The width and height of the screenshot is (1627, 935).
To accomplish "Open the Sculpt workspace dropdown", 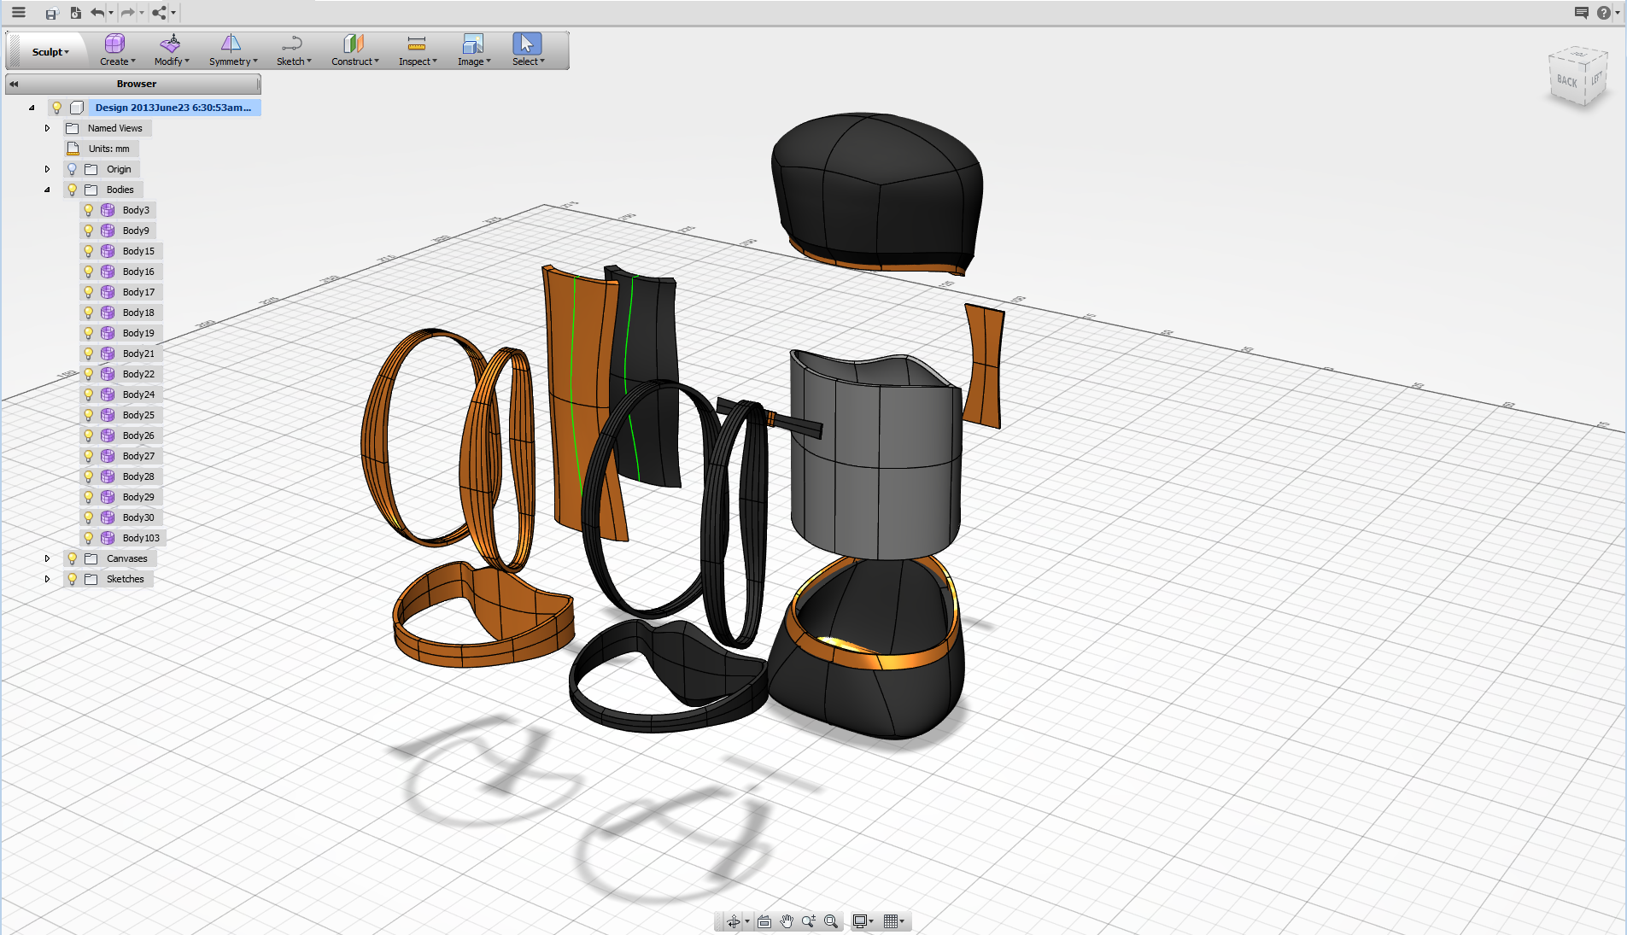I will coord(49,50).
